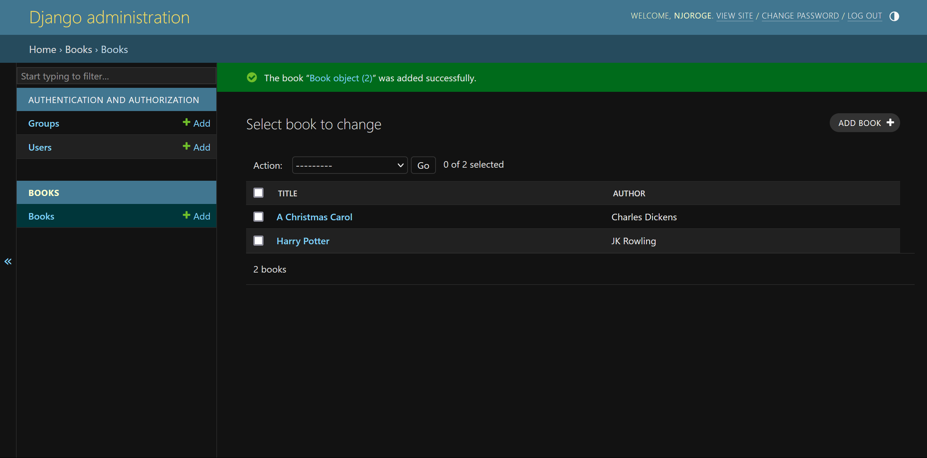The height and width of the screenshot is (458, 927).
Task: Go to Home in the breadcrumb
Action: (x=42, y=49)
